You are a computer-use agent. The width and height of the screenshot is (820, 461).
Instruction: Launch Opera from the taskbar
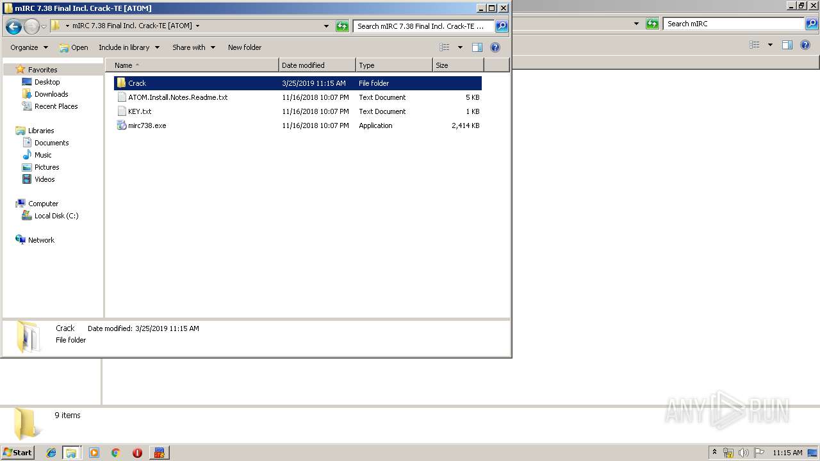[137, 453]
